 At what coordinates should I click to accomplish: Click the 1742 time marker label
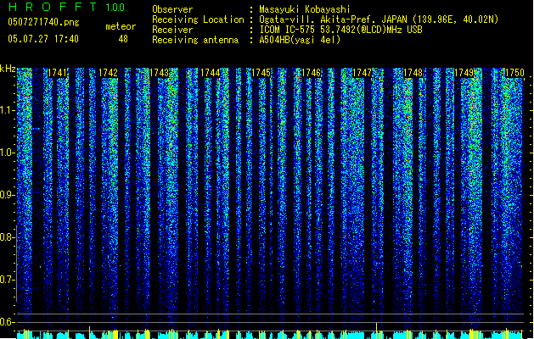[x=108, y=73]
